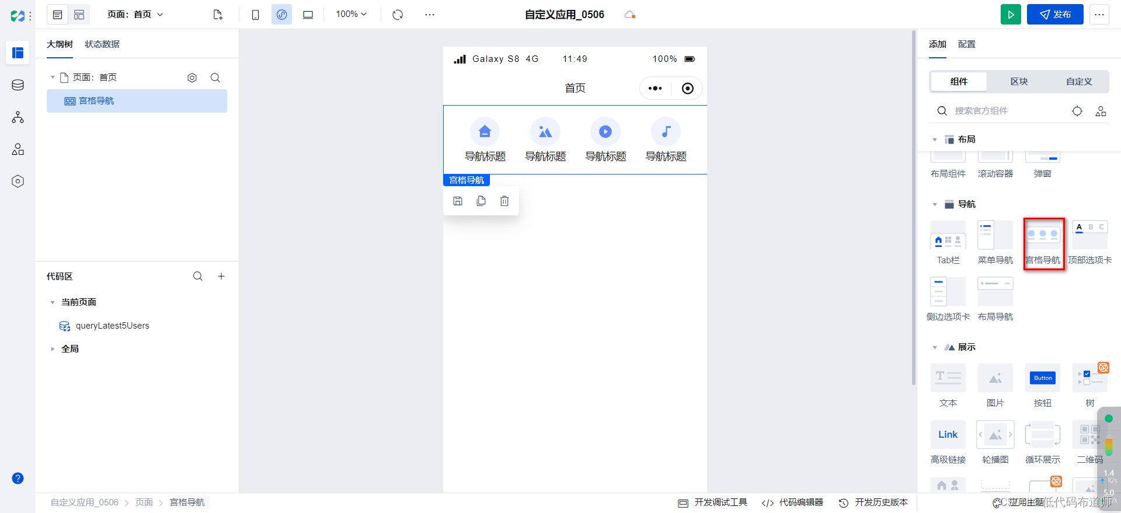Open the toolbar ellipsis more menu

[430, 15]
